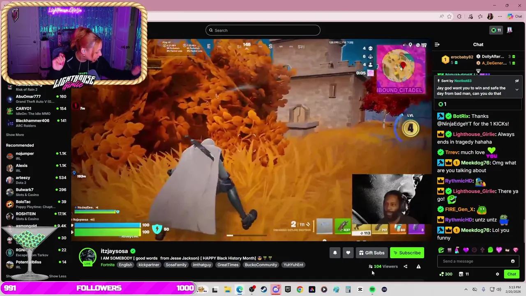Click the browser profile picture
This screenshot has height=296, width=526.
pos(490,16)
